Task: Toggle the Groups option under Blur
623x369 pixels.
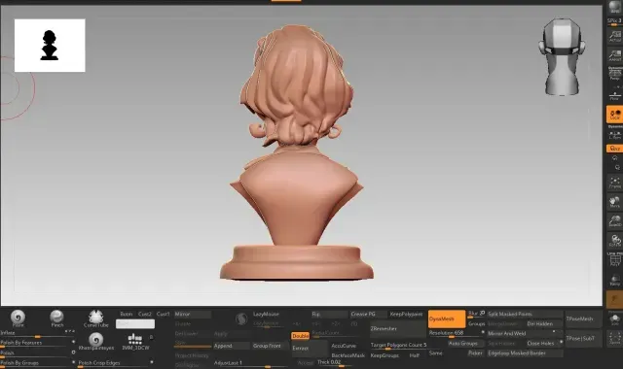Action: 476,323
